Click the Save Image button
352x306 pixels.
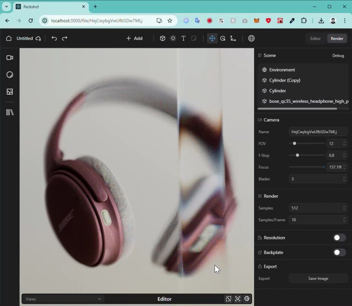[318, 278]
